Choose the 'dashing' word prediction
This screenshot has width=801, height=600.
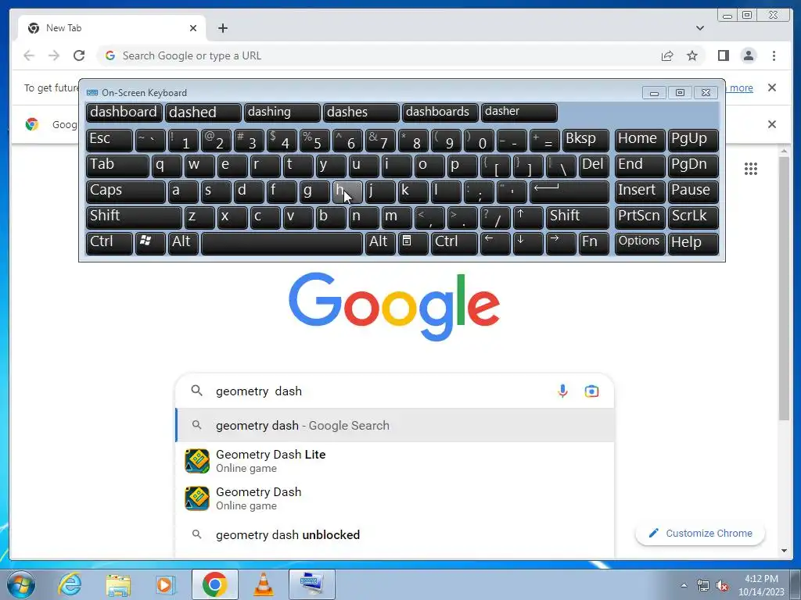[x=282, y=112]
